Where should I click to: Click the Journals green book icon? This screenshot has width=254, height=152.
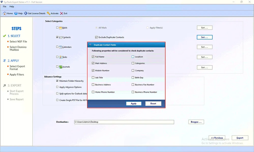pyautogui.click(x=61, y=67)
